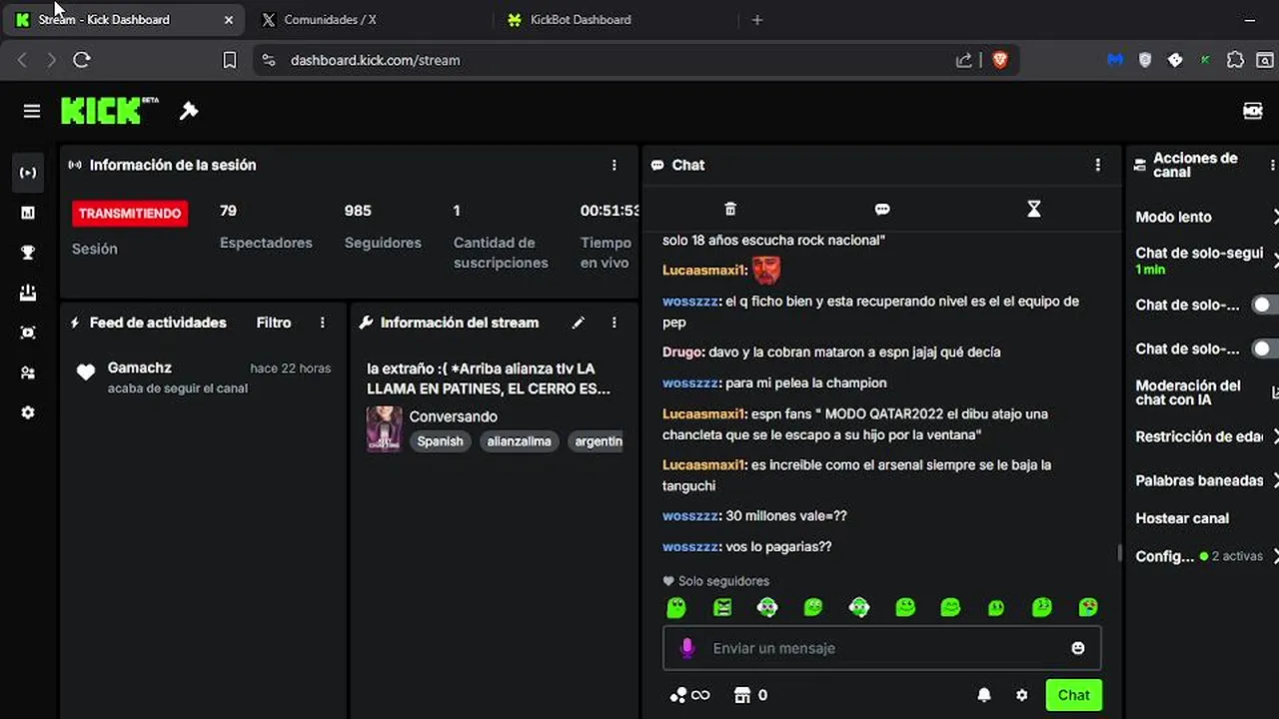
Task: Expand Palabras baneadas option
Action: [x=1207, y=480]
